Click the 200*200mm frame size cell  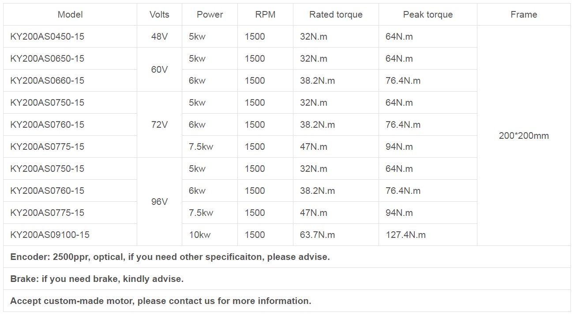click(x=524, y=136)
